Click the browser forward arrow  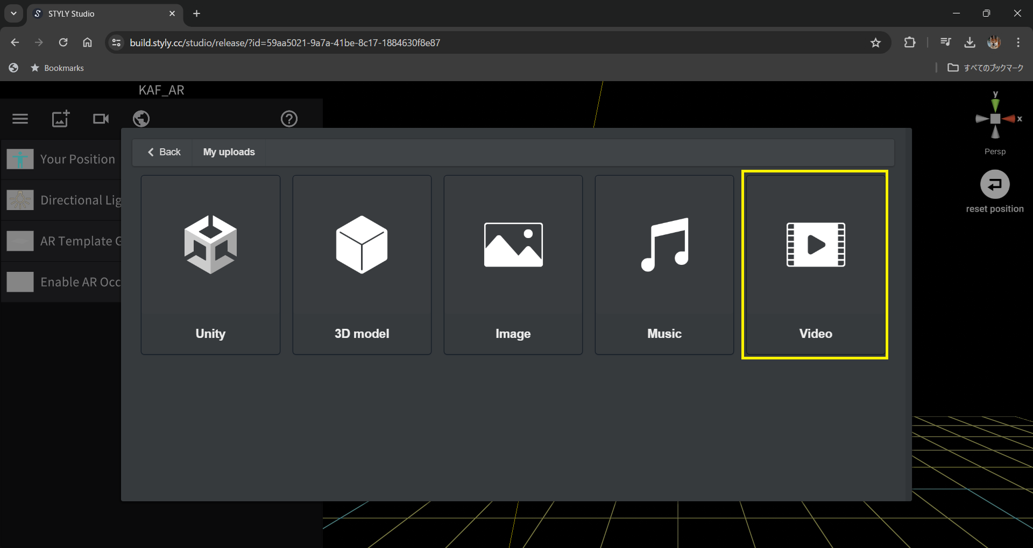click(x=39, y=42)
